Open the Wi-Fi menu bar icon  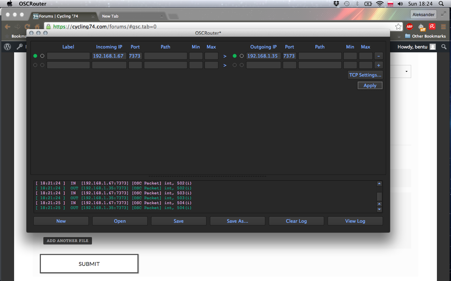tap(379, 4)
